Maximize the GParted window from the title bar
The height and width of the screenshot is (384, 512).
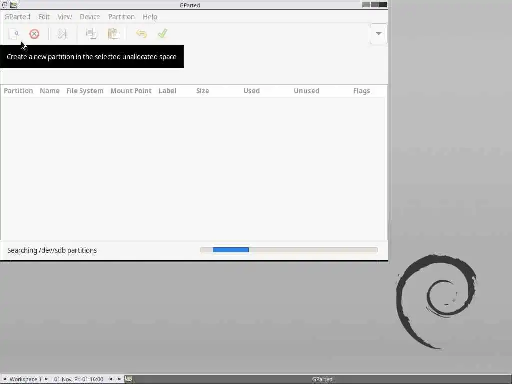point(375,4)
